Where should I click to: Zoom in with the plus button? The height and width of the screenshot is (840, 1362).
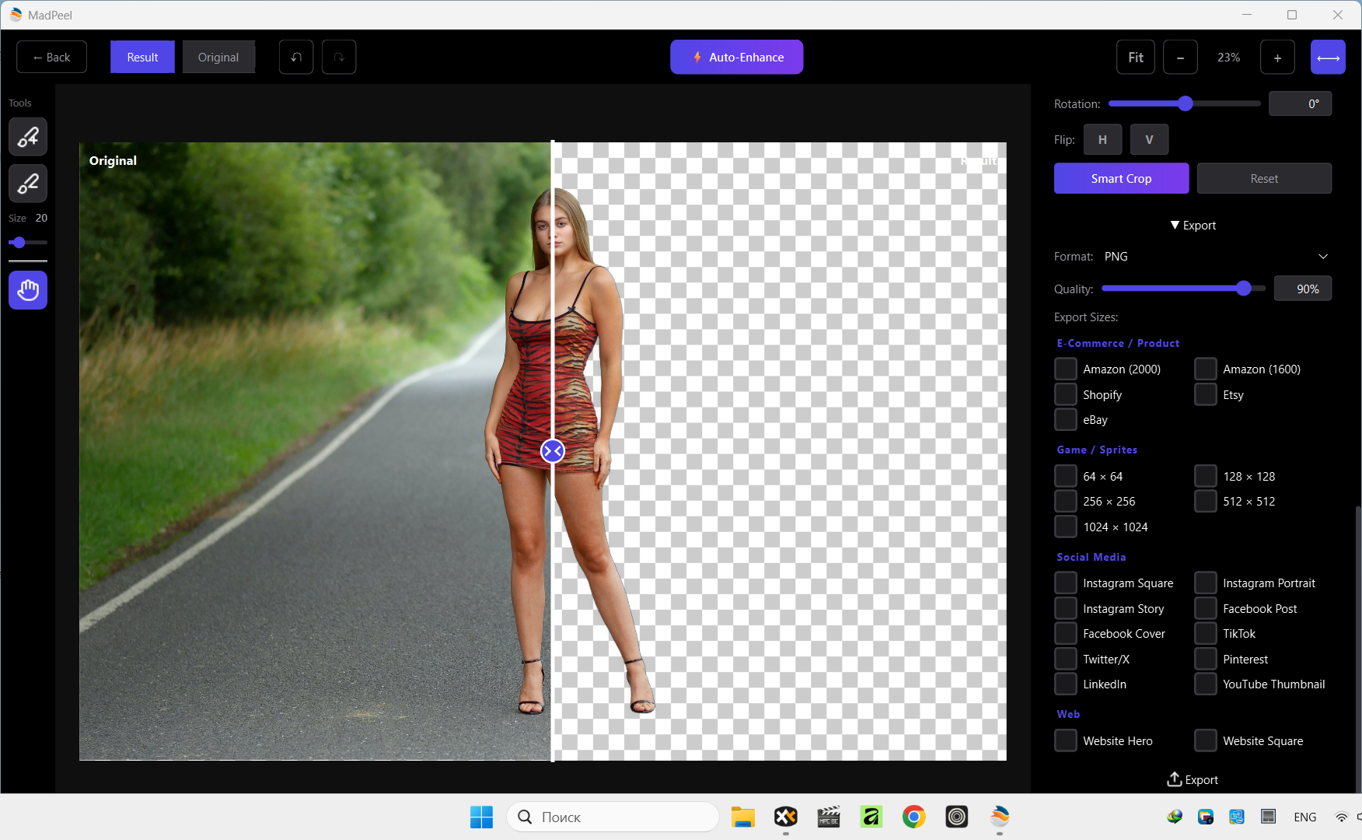tap(1277, 58)
